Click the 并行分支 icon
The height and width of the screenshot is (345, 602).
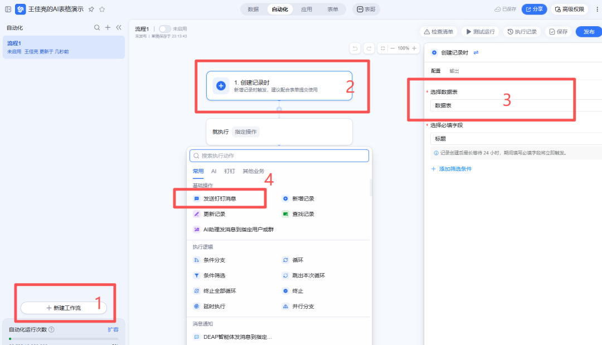pyautogui.click(x=285, y=306)
